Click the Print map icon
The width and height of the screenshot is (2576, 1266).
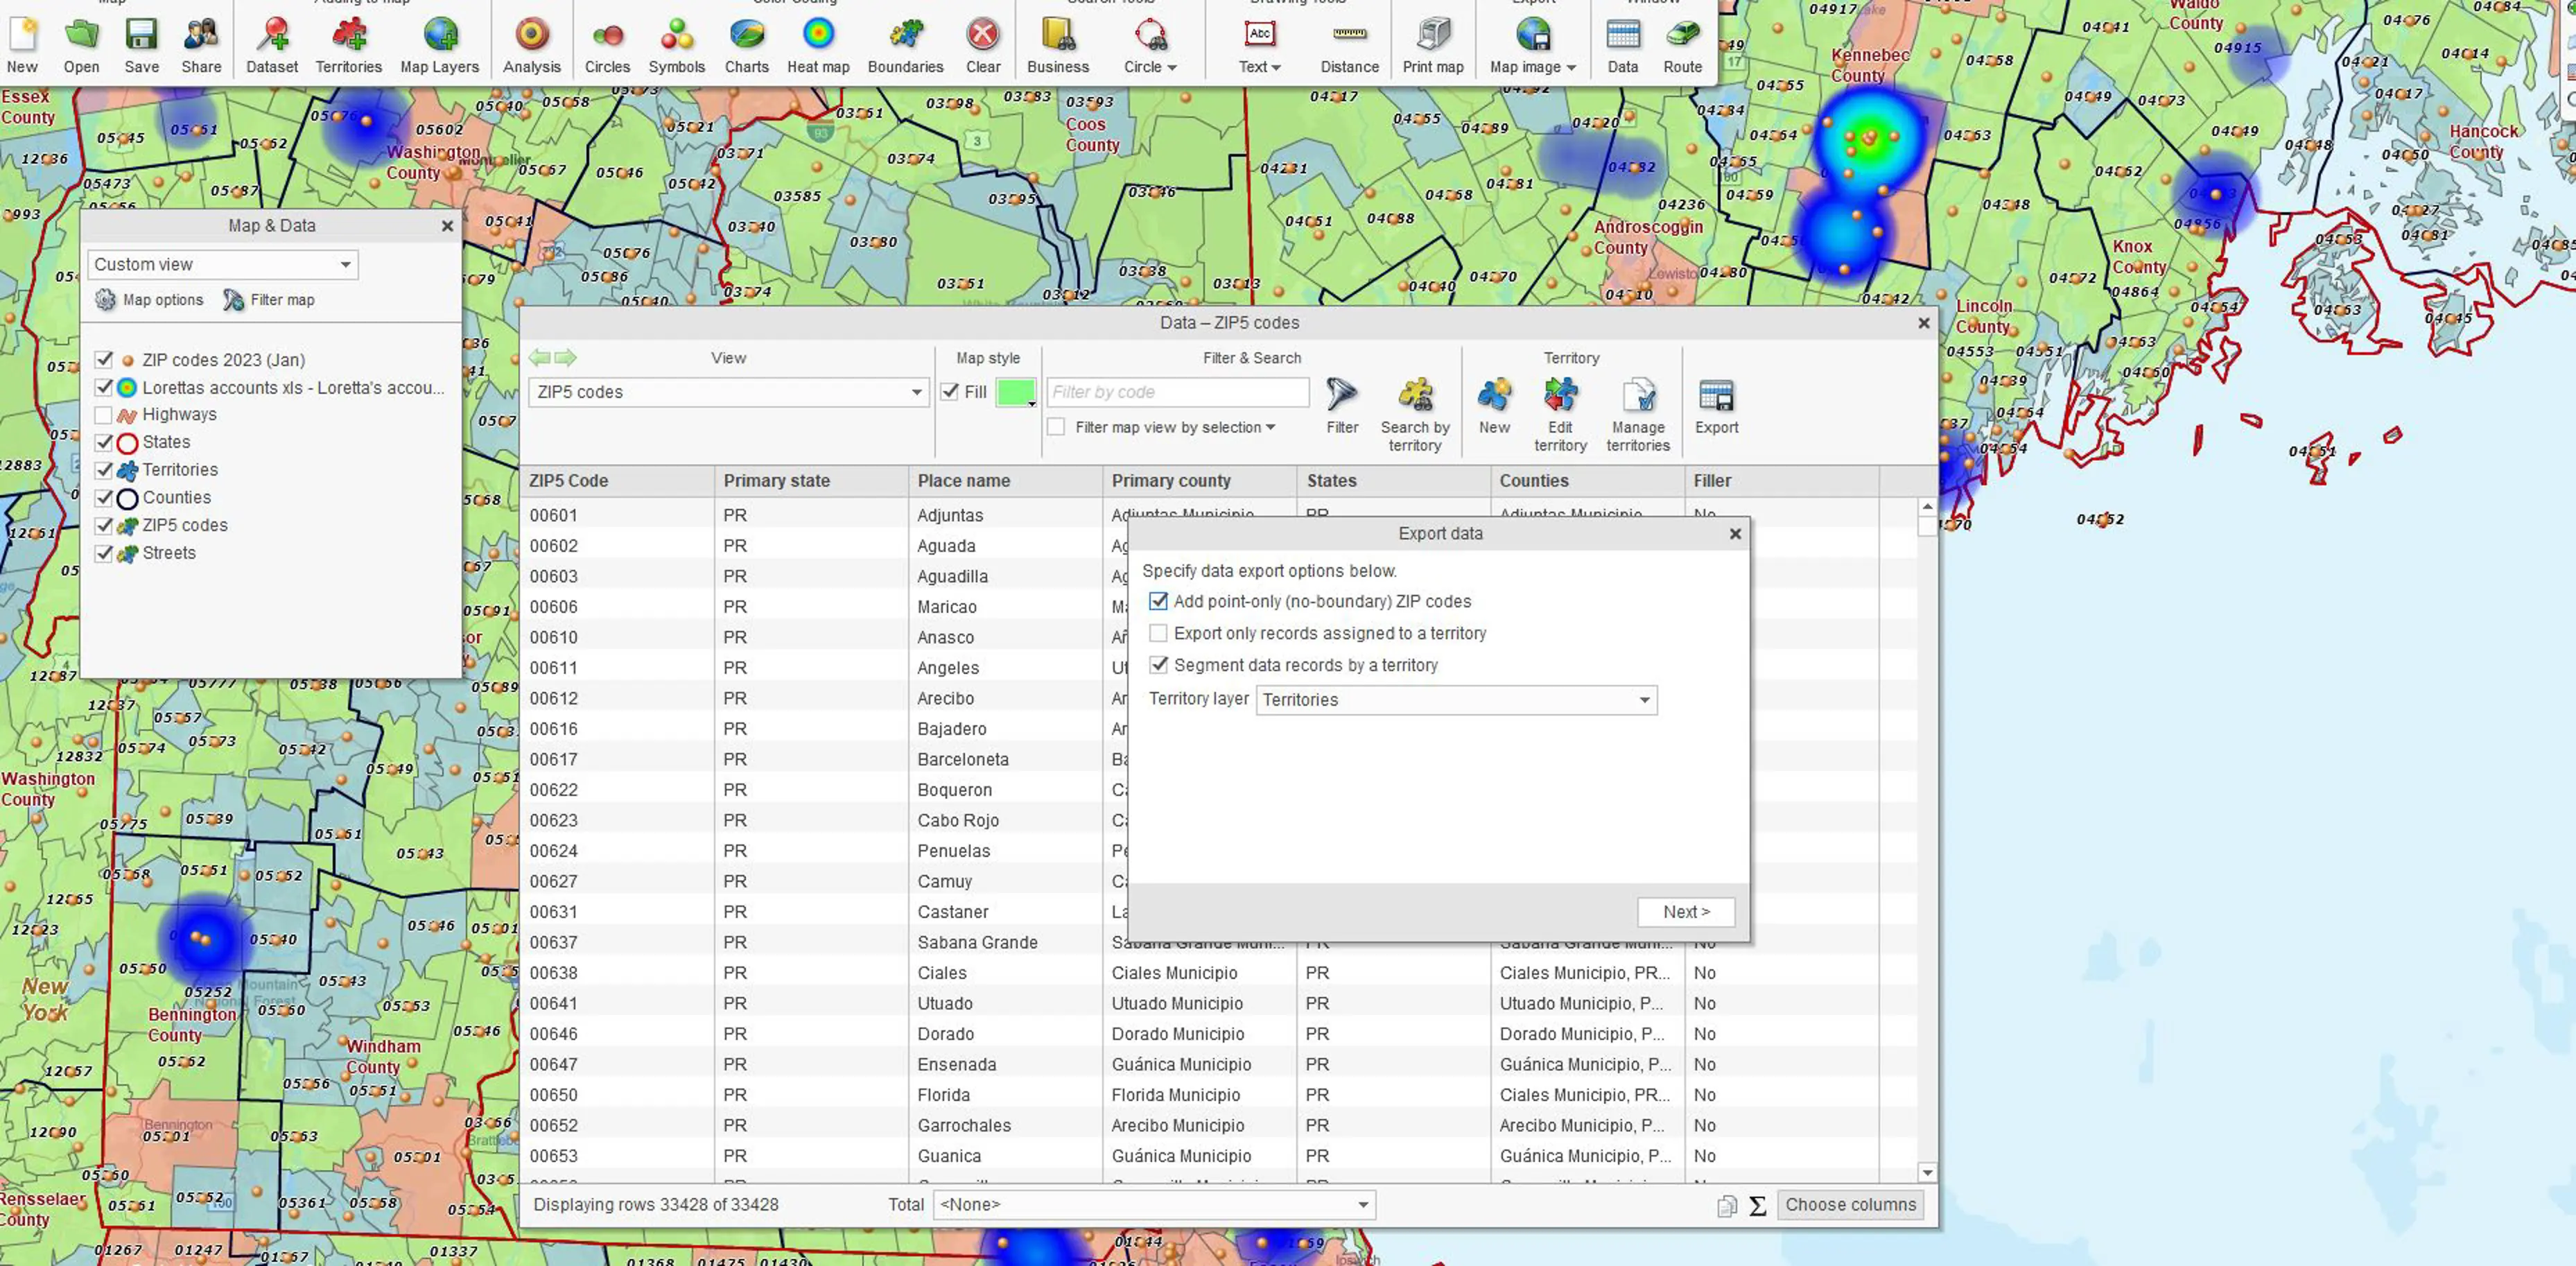[1433, 35]
